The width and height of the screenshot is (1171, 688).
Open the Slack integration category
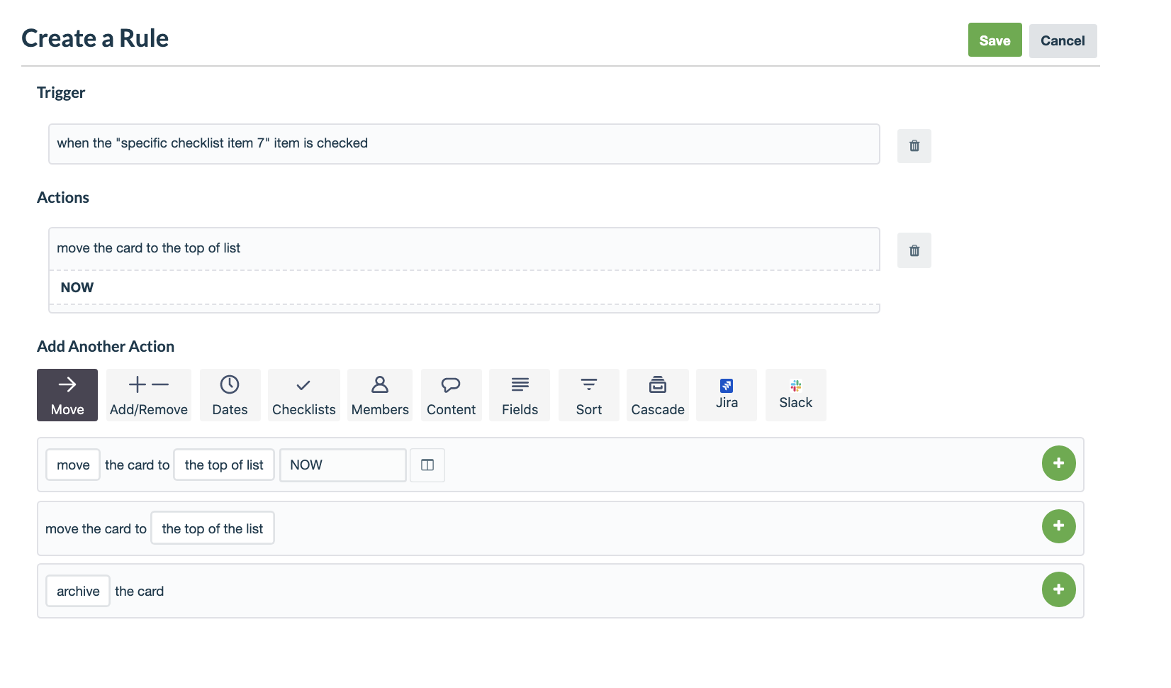point(795,394)
